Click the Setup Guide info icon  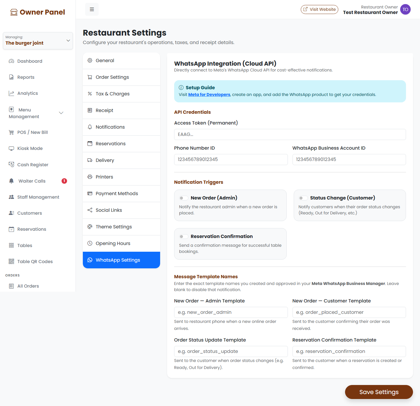coord(181,87)
